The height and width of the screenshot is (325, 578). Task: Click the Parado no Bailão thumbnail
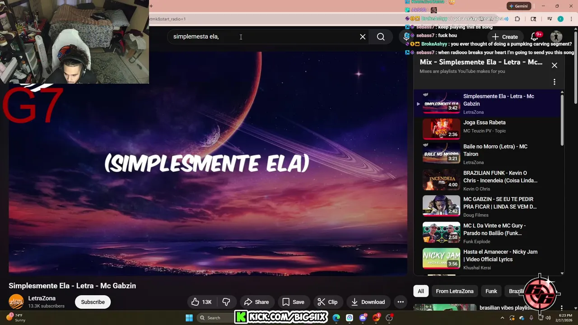pyautogui.click(x=441, y=233)
